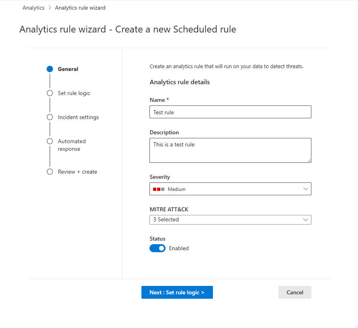Click the Description text area
The image size is (358, 328).
click(230, 150)
